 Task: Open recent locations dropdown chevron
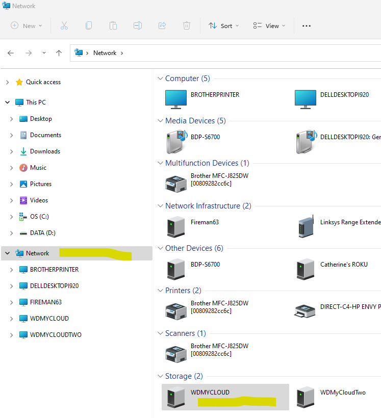(44, 53)
